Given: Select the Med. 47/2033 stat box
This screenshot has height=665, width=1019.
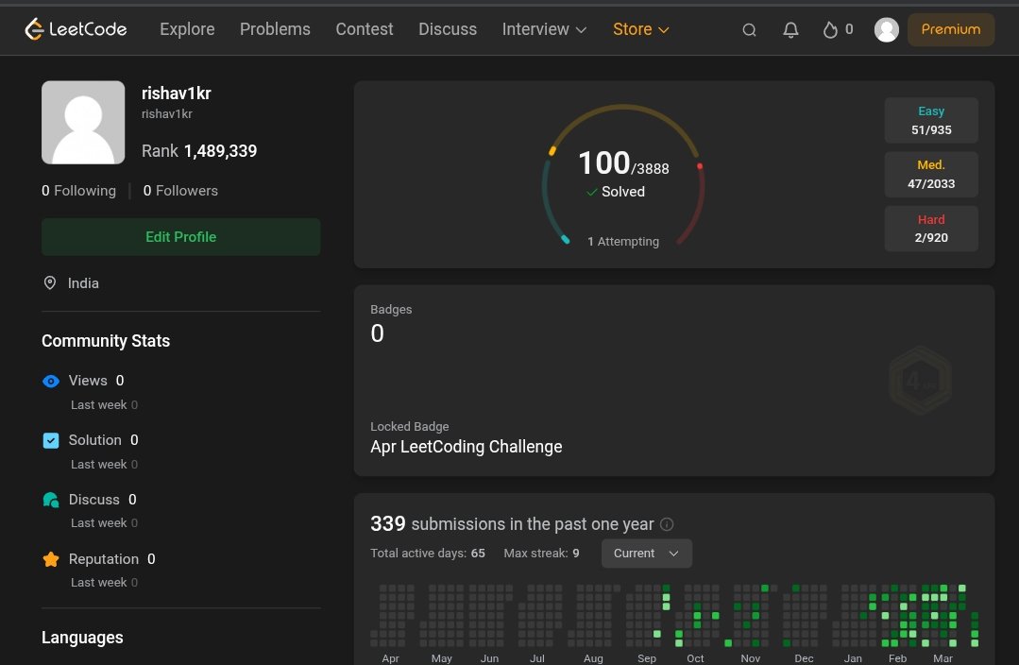Looking at the screenshot, I should pyautogui.click(x=931, y=174).
